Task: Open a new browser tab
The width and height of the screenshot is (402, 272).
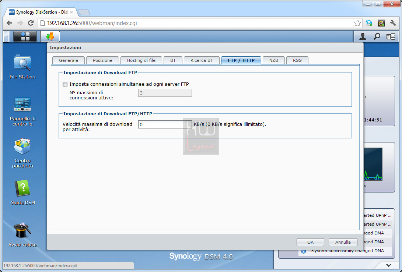Action: tap(84, 12)
